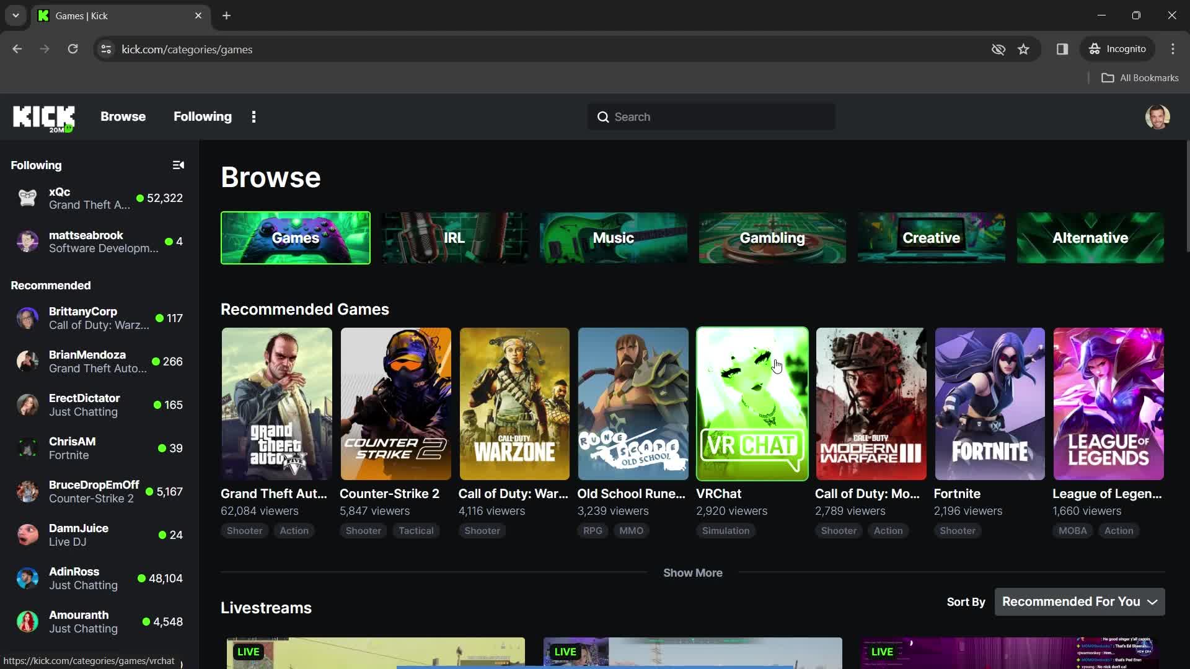The image size is (1190, 669).
Task: Select the IRL category tab
Action: [454, 238]
